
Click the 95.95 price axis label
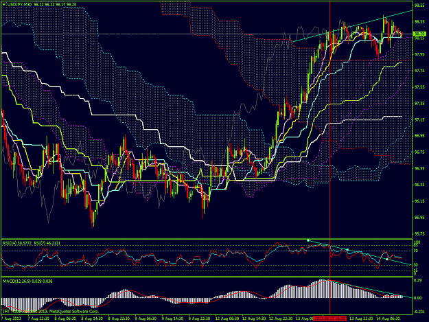point(419,218)
